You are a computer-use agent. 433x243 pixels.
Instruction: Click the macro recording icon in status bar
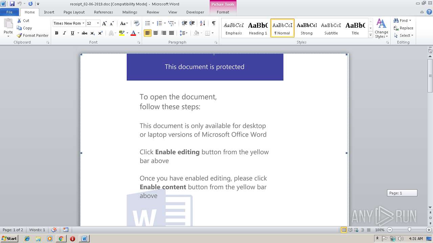(x=66, y=230)
